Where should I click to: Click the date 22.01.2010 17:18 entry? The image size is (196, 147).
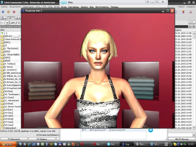(x=183, y=70)
